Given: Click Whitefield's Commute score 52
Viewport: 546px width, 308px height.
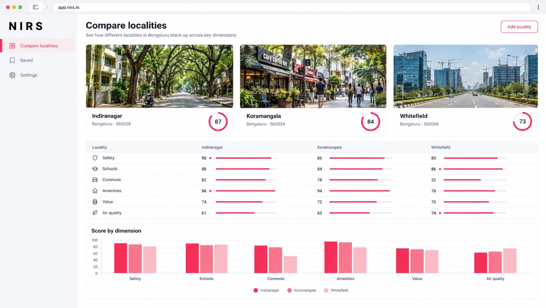Looking at the screenshot, I should click(434, 180).
